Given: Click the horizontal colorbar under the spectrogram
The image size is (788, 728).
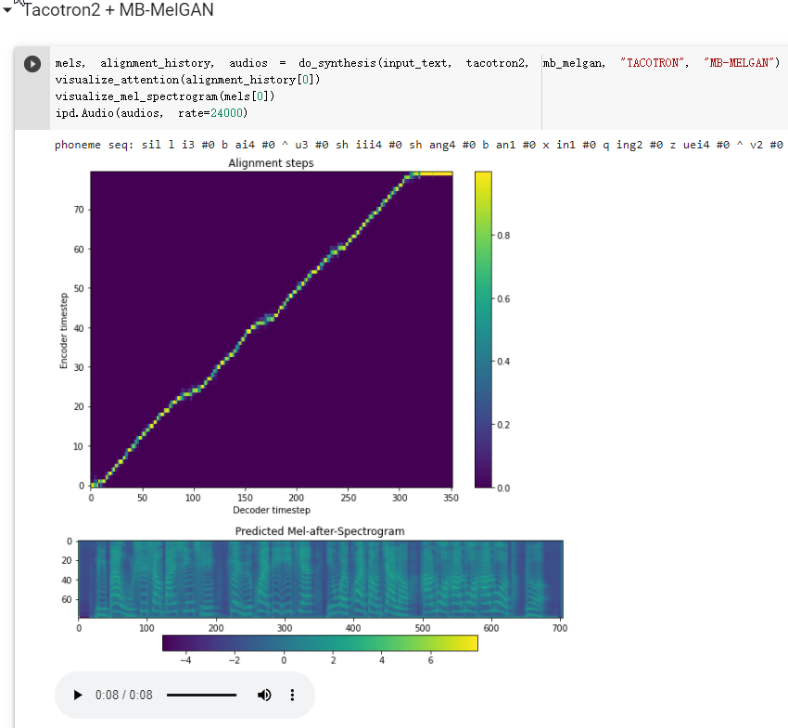Looking at the screenshot, I should pos(320,643).
